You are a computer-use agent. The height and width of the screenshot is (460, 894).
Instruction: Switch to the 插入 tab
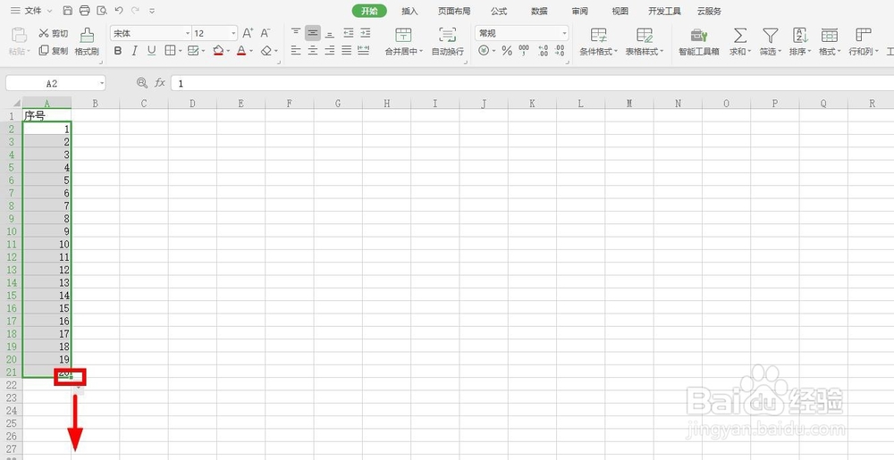[x=409, y=11]
